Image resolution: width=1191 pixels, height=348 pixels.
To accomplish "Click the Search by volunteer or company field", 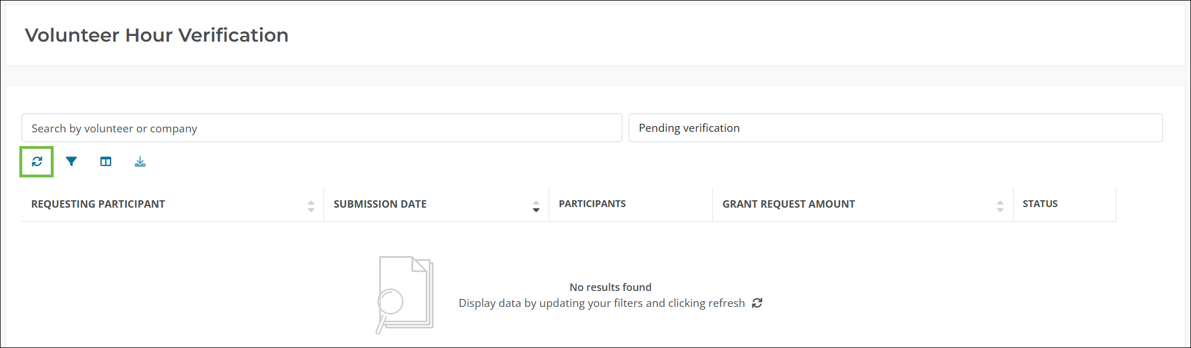I will coord(321,128).
